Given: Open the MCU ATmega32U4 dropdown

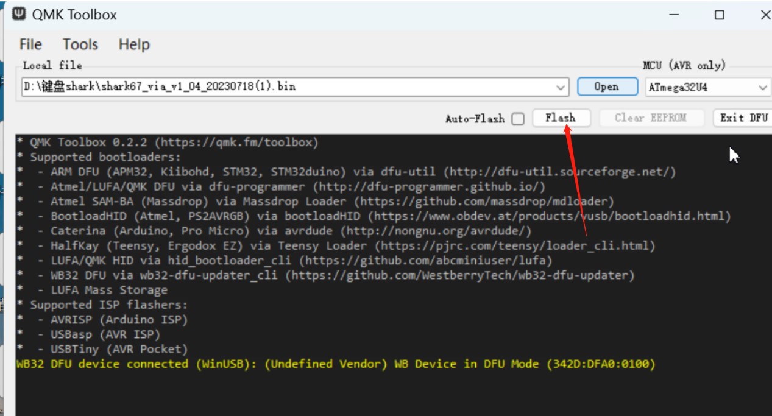Looking at the screenshot, I should tap(707, 87).
